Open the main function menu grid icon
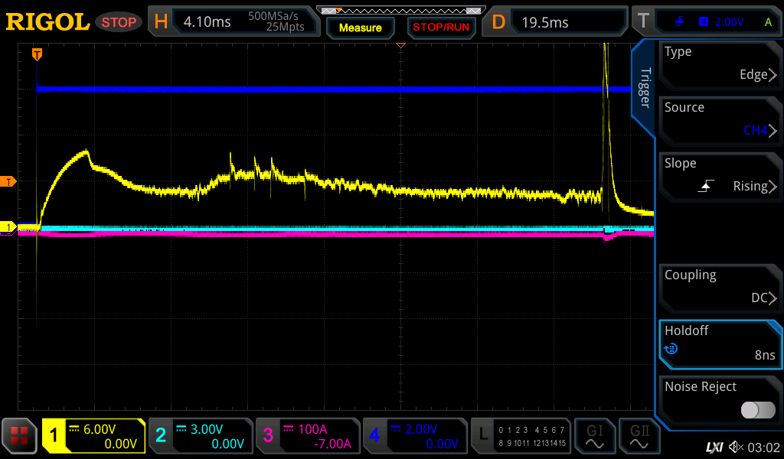The image size is (784, 459). (x=20, y=436)
